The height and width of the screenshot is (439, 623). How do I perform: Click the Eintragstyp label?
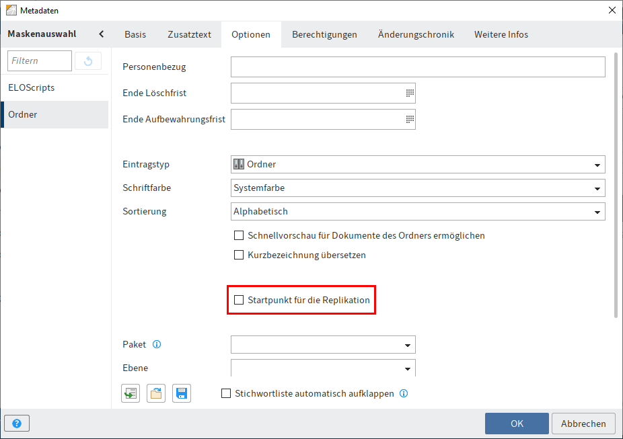pyautogui.click(x=146, y=164)
